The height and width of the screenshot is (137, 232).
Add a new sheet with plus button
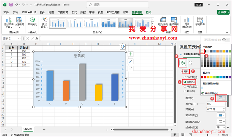44,130
